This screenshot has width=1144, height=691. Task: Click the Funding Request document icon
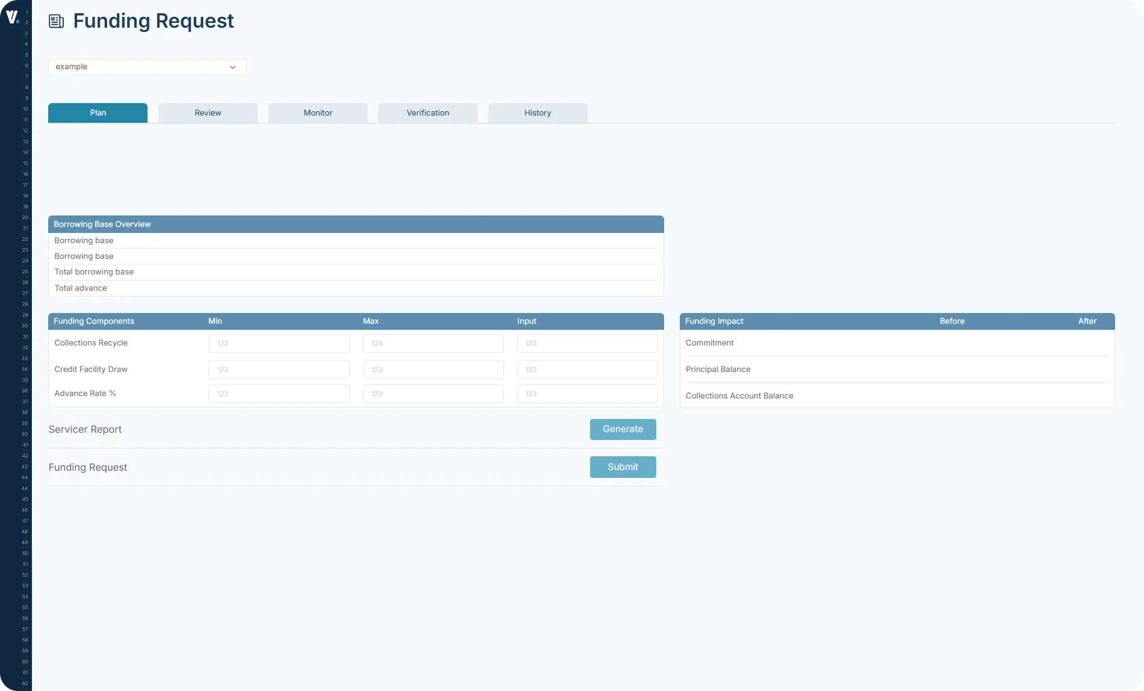pos(56,20)
